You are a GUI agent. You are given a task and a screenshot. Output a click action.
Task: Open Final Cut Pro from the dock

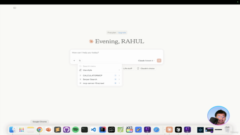click(129, 130)
